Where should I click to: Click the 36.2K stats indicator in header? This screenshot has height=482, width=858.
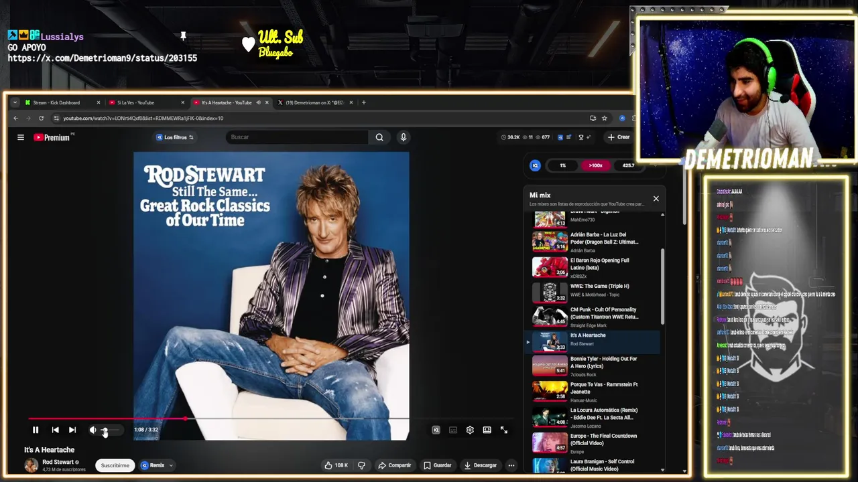click(511, 137)
